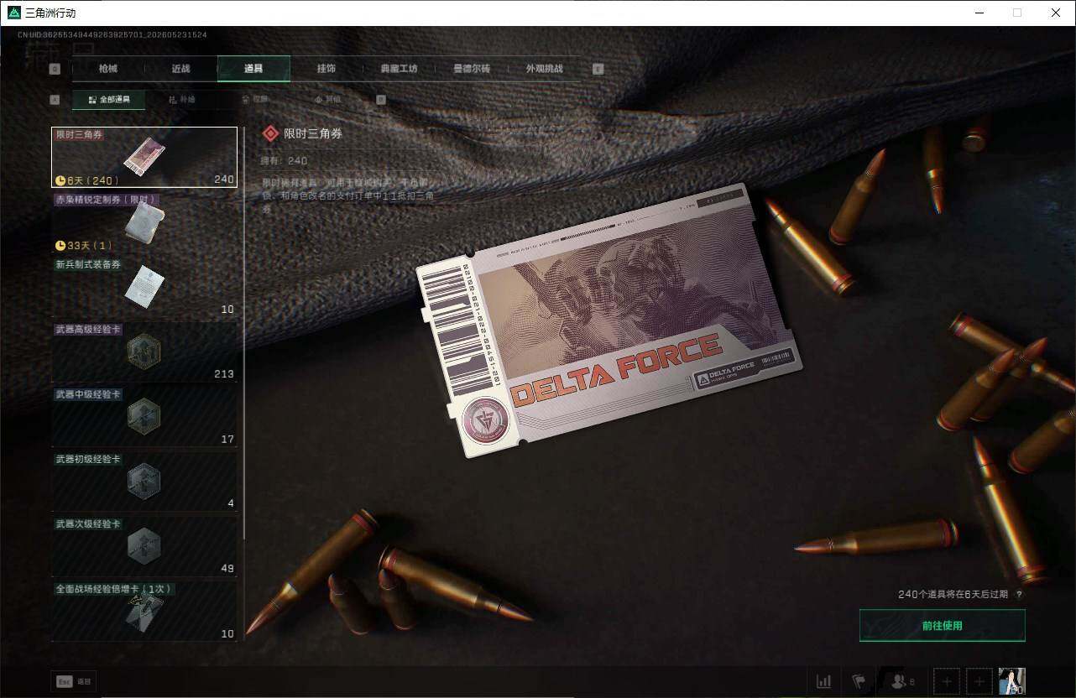Close the 三角洲行动 window
Viewport: 1076px width, 698px height.
pyautogui.click(x=1056, y=13)
